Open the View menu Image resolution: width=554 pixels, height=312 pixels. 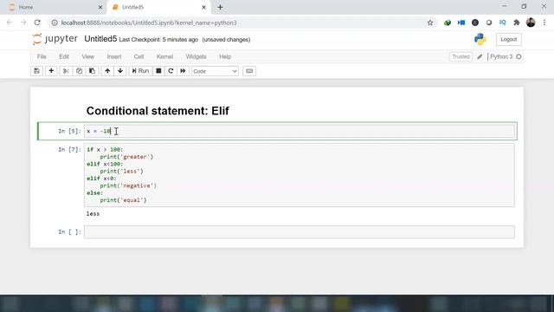coord(88,56)
